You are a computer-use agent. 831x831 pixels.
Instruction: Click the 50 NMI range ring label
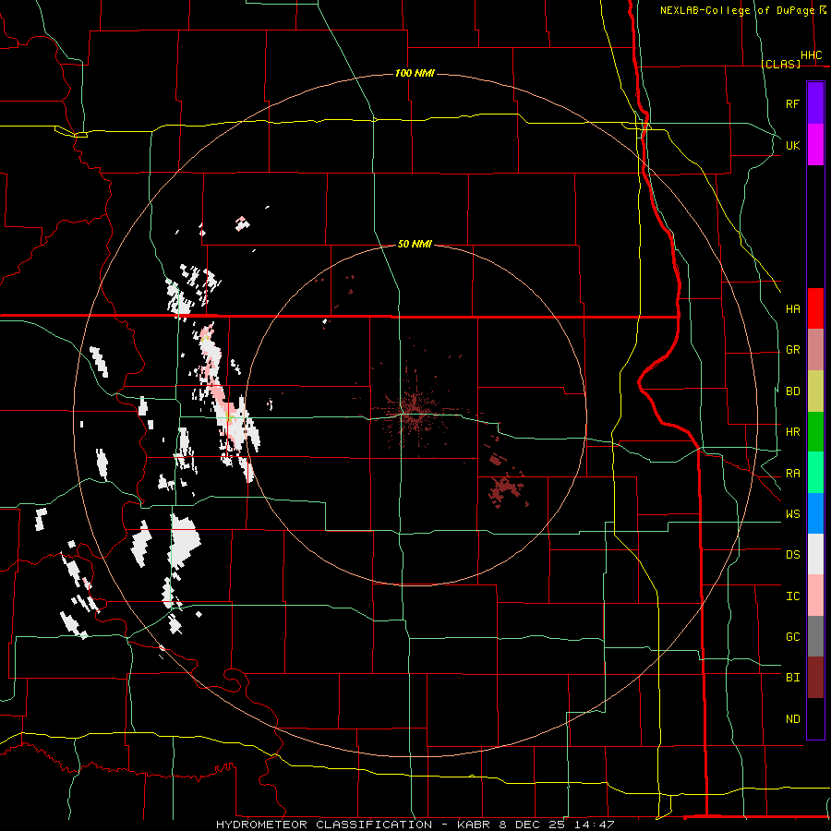[415, 244]
